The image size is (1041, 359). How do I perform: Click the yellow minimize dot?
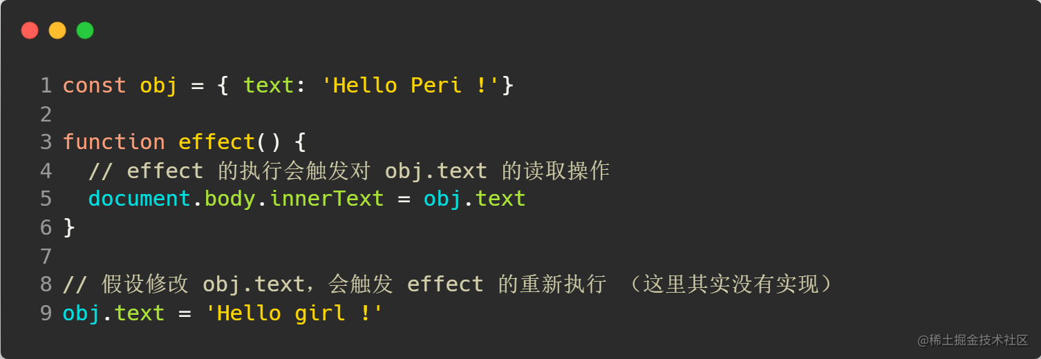point(57,30)
